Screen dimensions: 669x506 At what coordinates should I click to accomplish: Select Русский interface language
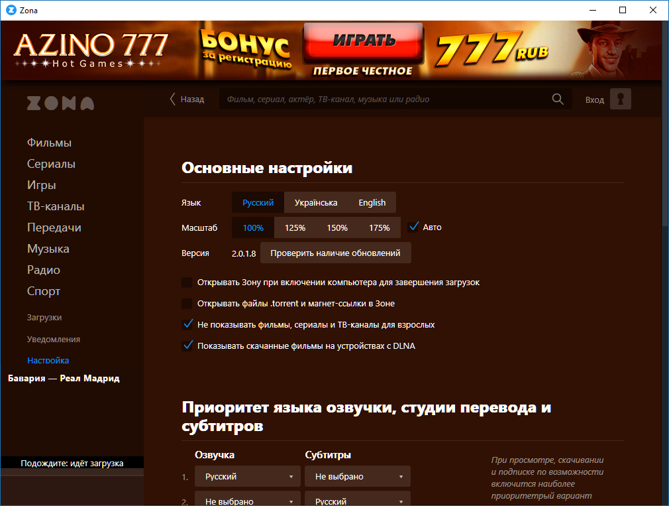[x=258, y=202]
